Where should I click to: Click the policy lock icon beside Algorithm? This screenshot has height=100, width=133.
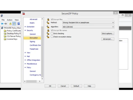[48, 27]
